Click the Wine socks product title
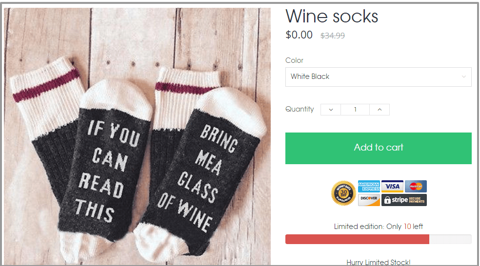Viewport: 480px width, 266px height. [332, 17]
